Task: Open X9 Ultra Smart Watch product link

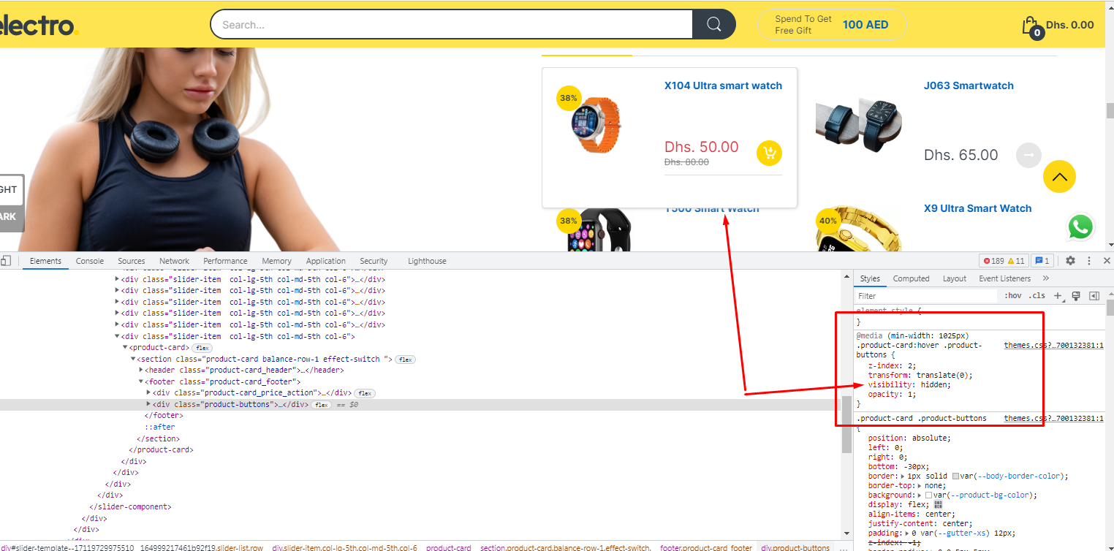Action: (x=977, y=208)
